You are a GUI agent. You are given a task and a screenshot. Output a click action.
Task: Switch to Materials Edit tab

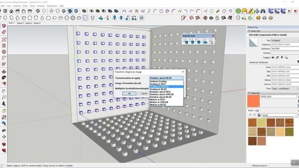pyautogui.click(x=257, y=111)
